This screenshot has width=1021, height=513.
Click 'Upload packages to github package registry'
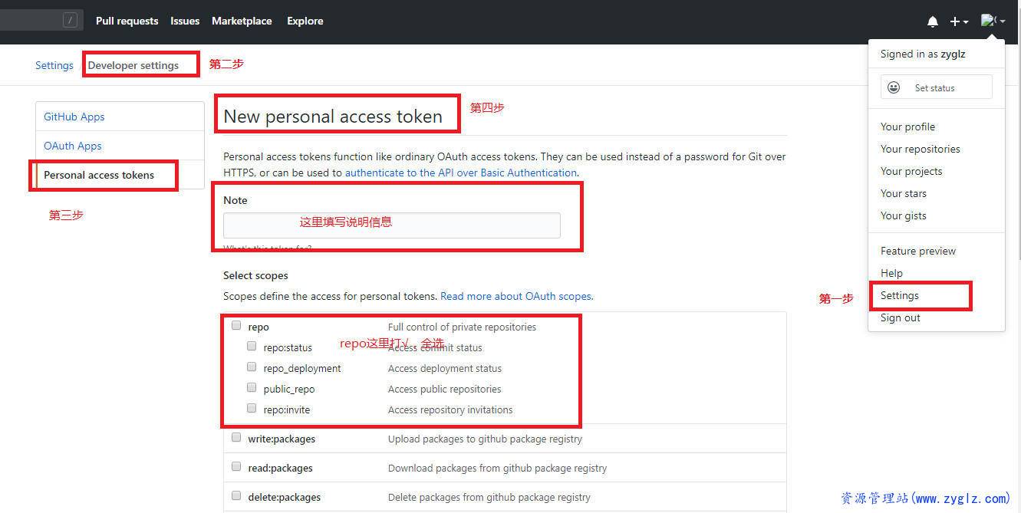(x=485, y=439)
